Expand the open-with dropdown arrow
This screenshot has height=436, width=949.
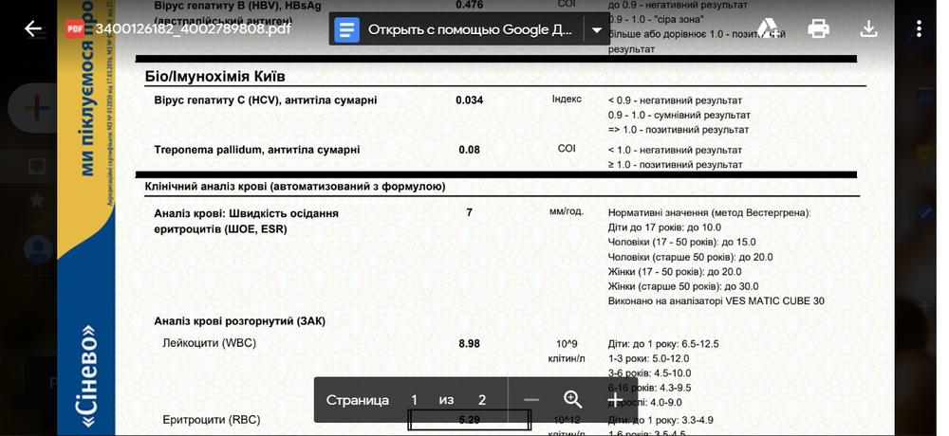(597, 29)
